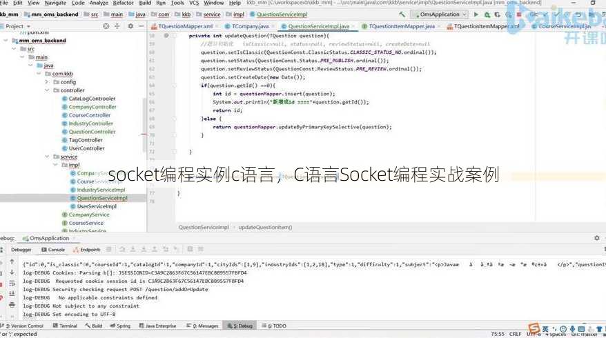Screen dimensions: 606x338
Task: Open the Navigate menu
Action: (x=55, y=3)
